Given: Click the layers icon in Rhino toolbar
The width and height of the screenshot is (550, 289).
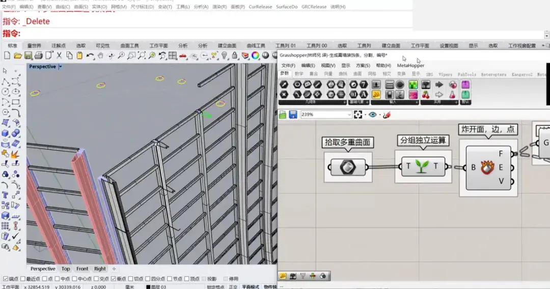Looking at the screenshot, I should pyautogui.click(x=245, y=55).
